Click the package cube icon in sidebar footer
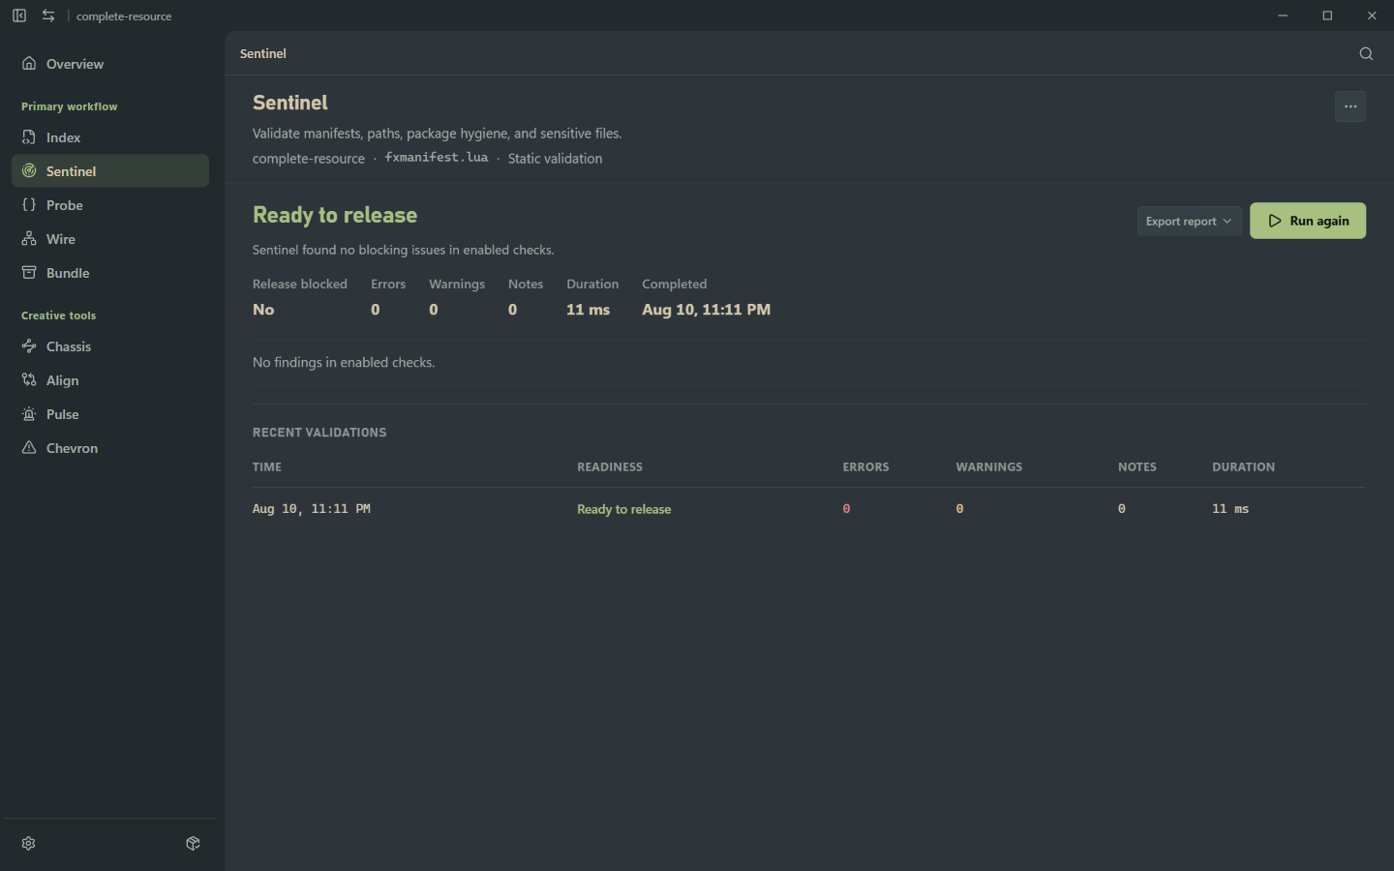Viewport: 1394px width, 871px height. pos(193,843)
